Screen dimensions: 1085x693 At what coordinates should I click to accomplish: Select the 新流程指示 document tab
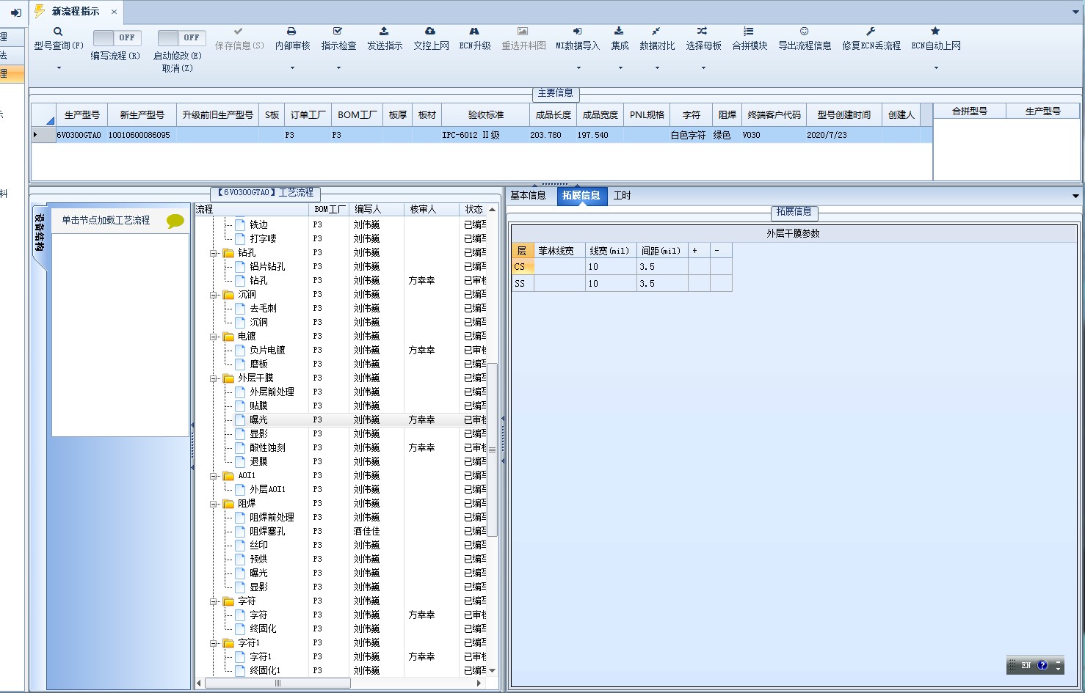pyautogui.click(x=75, y=12)
